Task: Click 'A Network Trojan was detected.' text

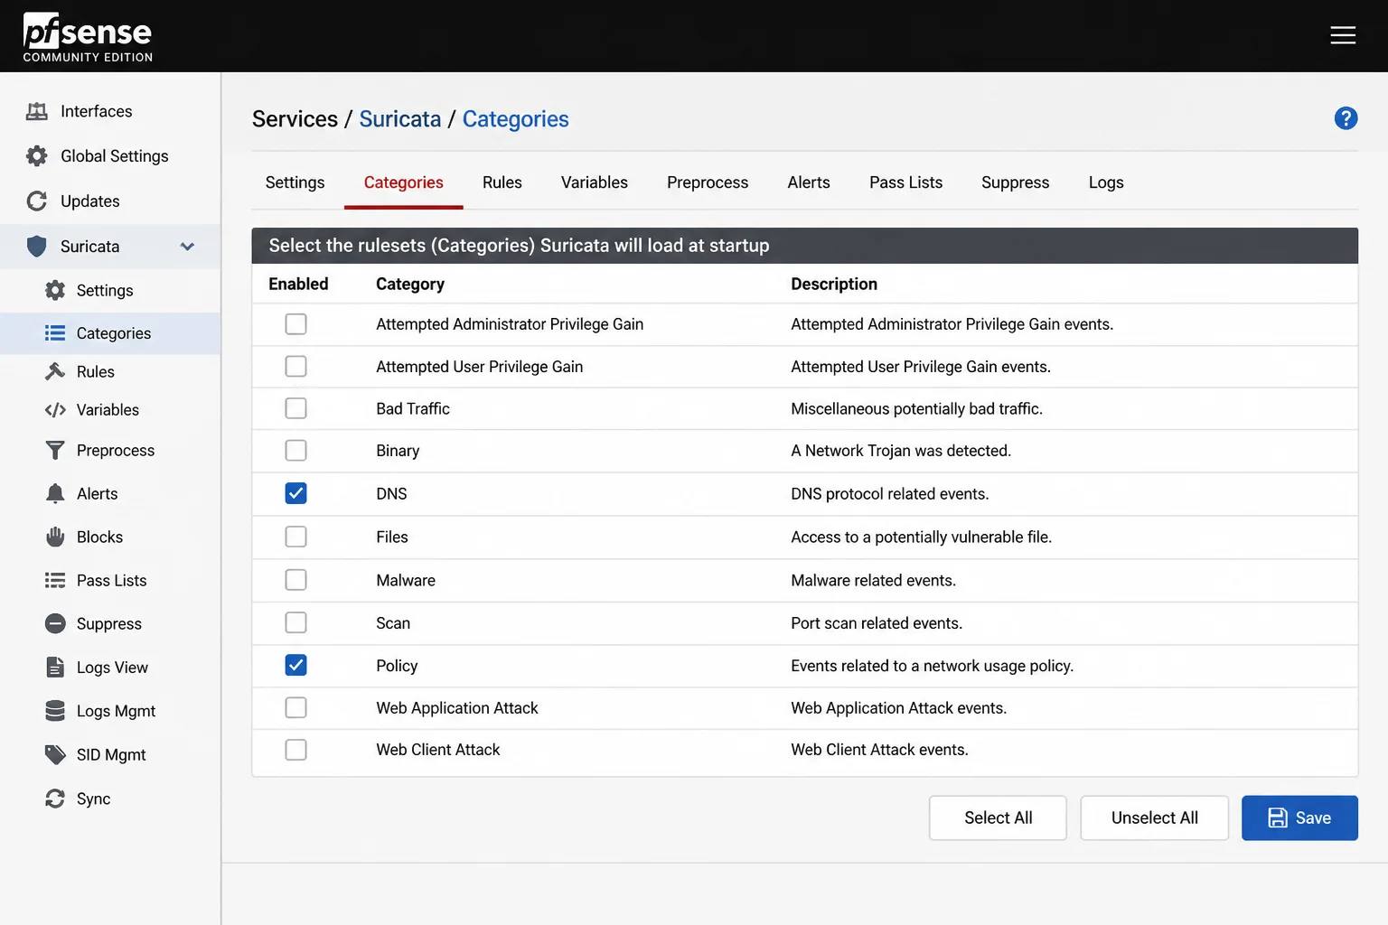Action: click(x=901, y=450)
